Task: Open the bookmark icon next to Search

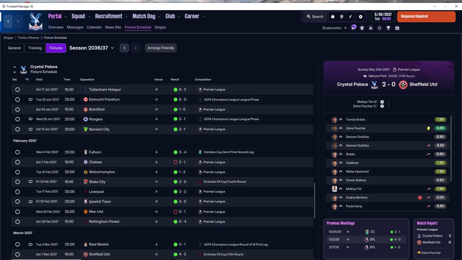Action: 332,17
